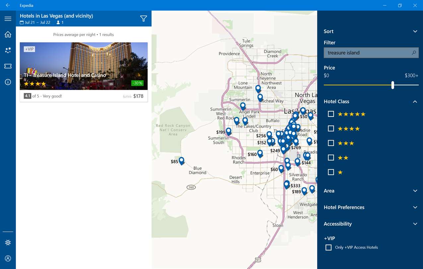Select the $50 map pin
Image resolution: width=423 pixels, height=269 pixels.
[295, 116]
